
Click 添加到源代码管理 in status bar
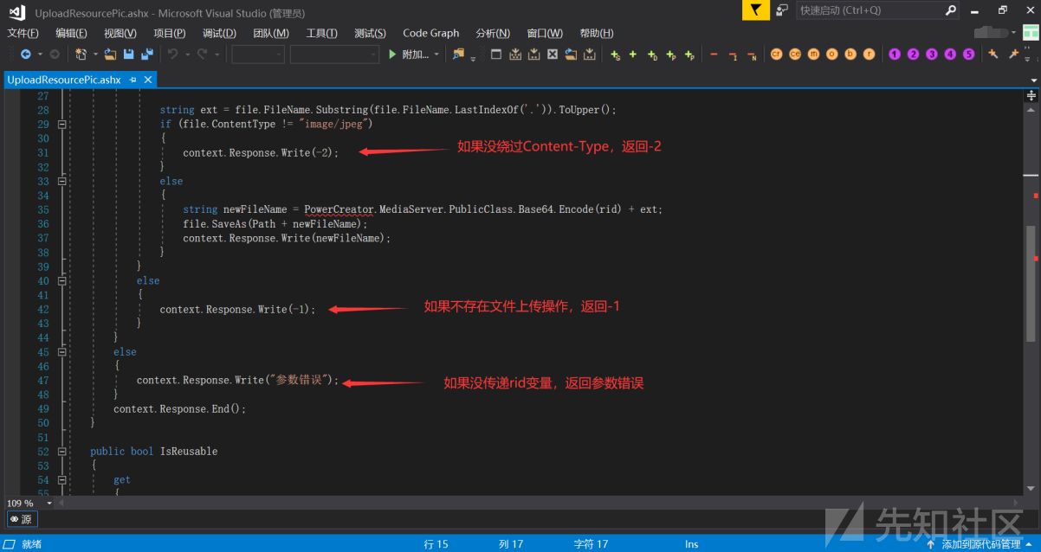980,544
